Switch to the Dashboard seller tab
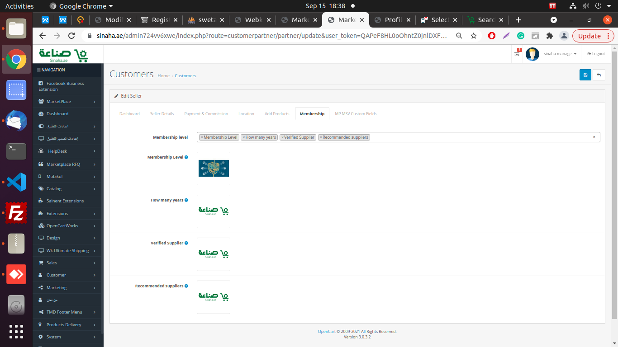Viewport: 618px width, 347px height. (129, 114)
